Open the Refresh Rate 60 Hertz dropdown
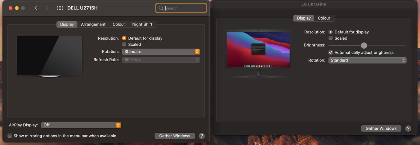Image resolution: width=420 pixels, height=145 pixels. pyautogui.click(x=161, y=60)
